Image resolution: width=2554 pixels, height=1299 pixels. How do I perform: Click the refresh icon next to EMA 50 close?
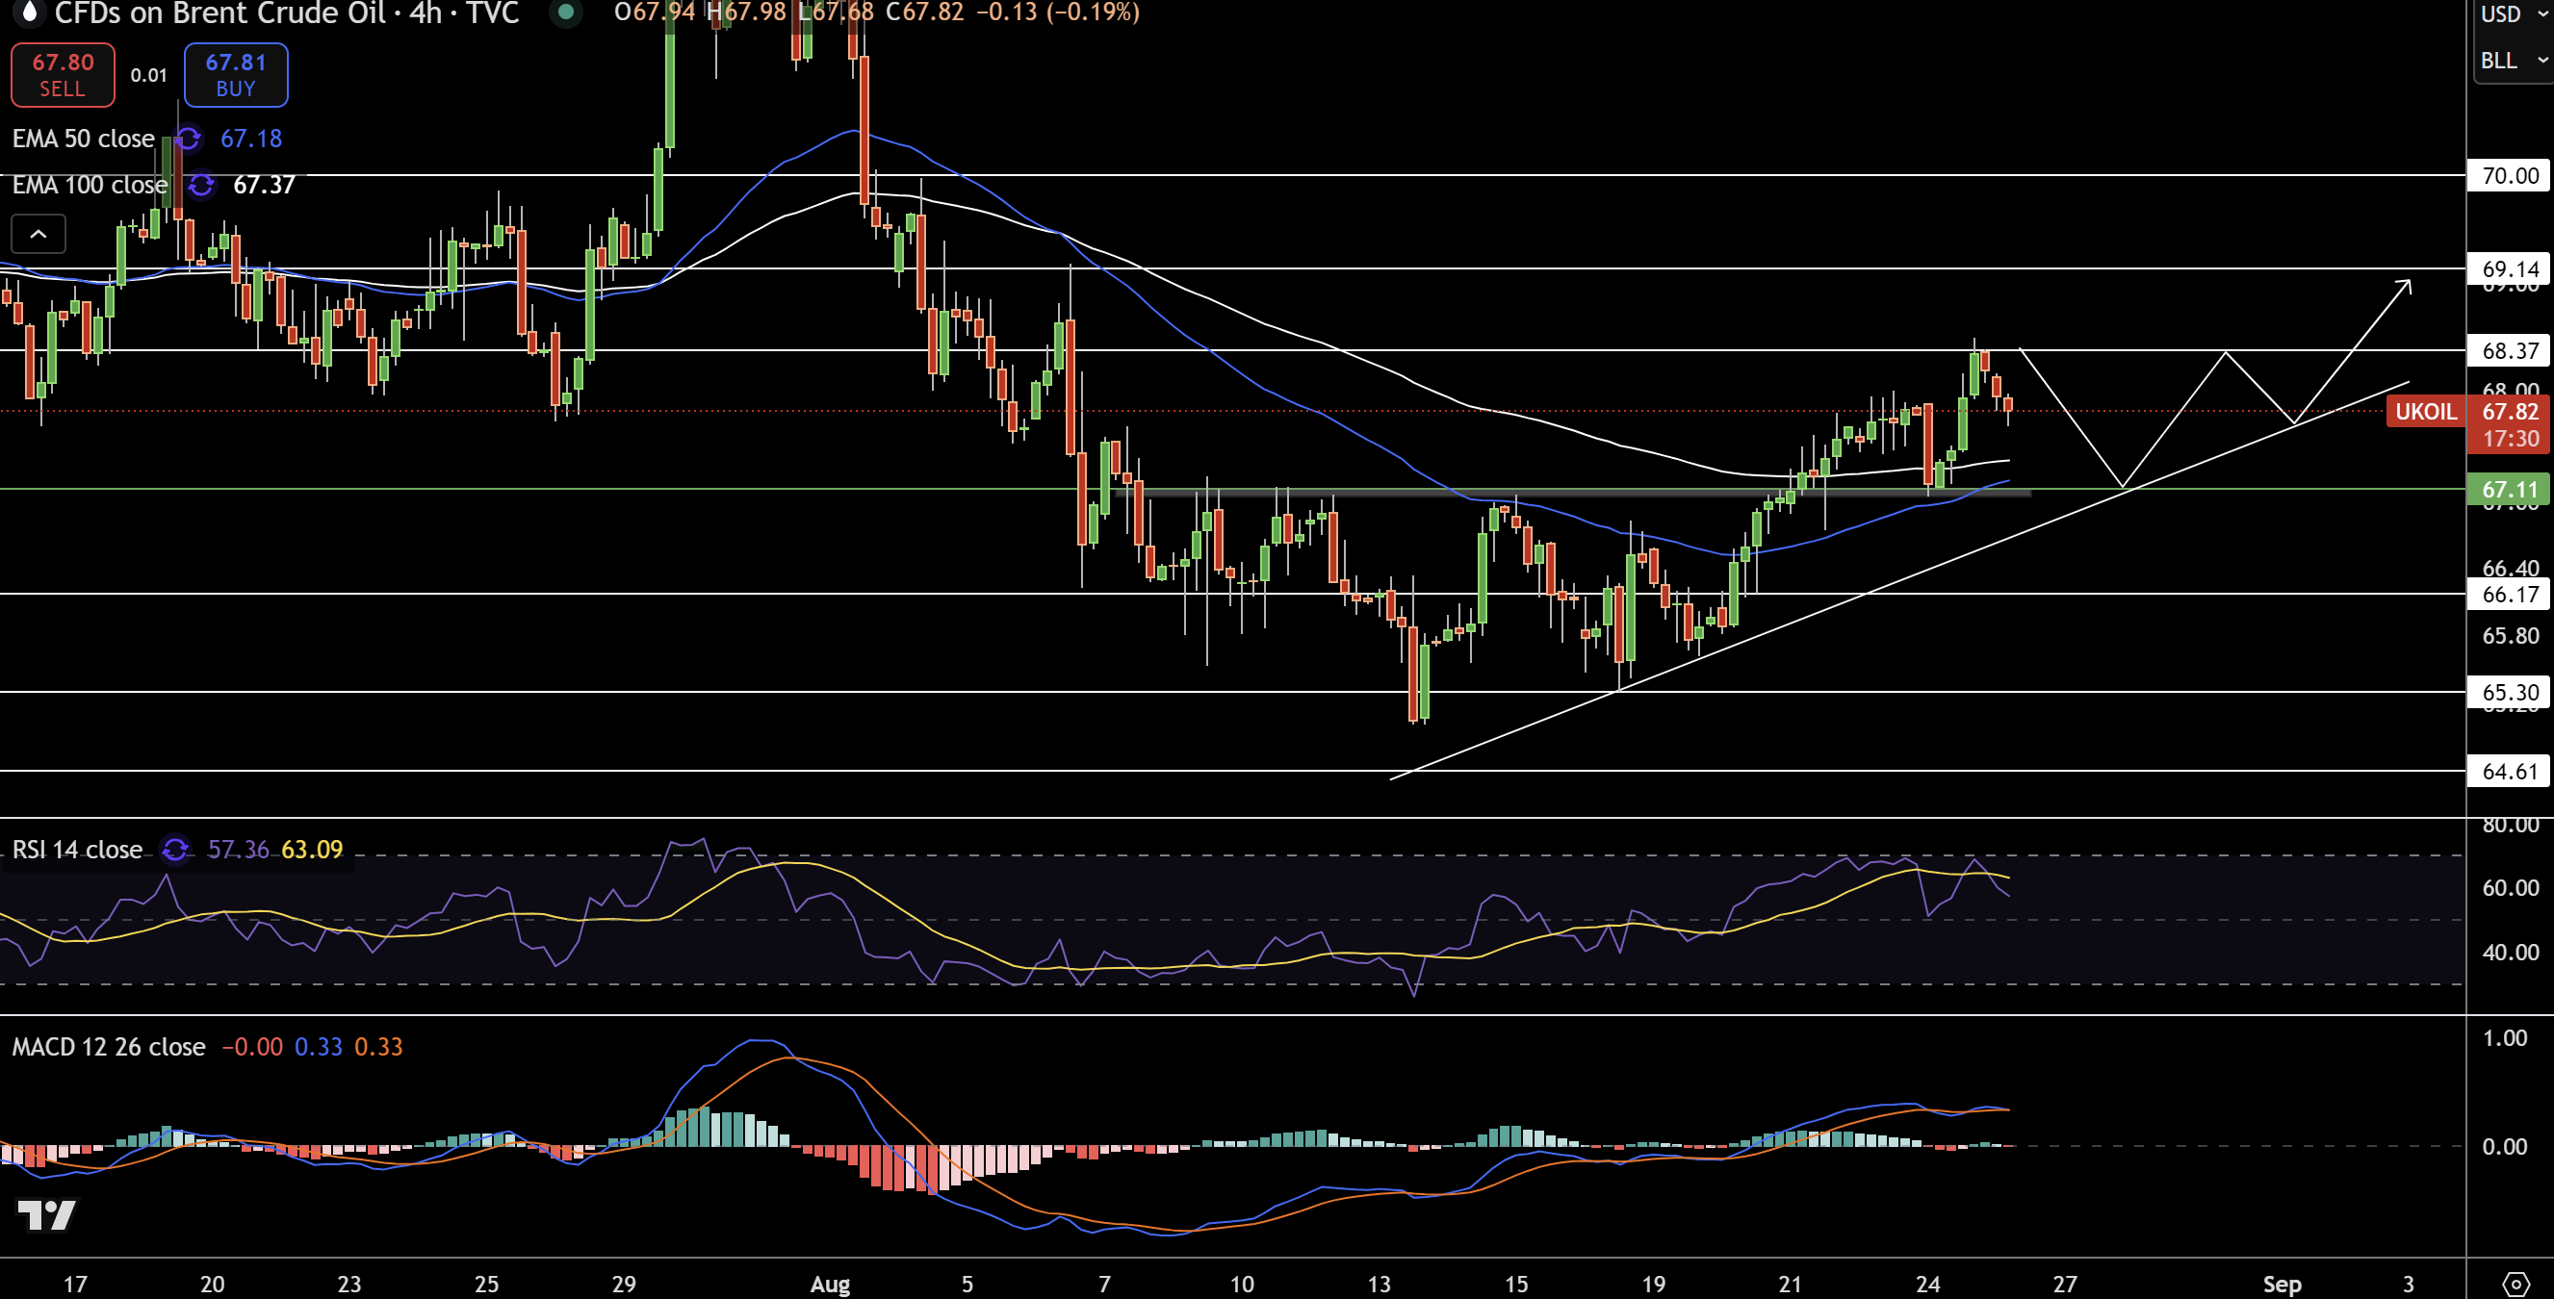188,139
